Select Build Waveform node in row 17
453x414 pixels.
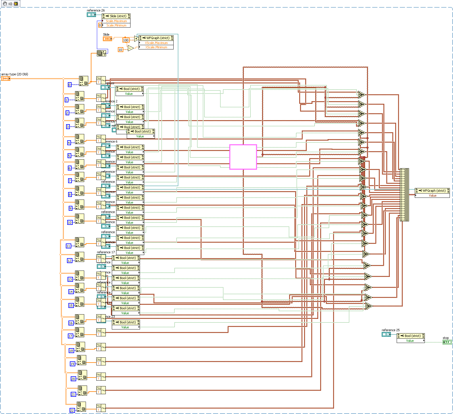[101, 332]
